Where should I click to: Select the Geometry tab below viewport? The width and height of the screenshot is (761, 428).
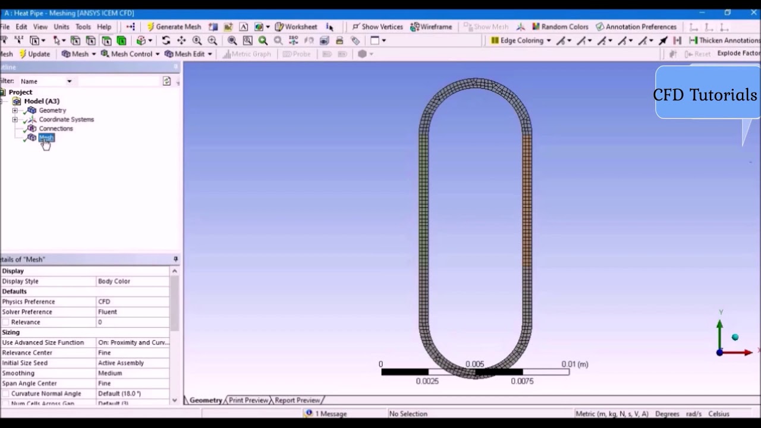click(x=206, y=400)
